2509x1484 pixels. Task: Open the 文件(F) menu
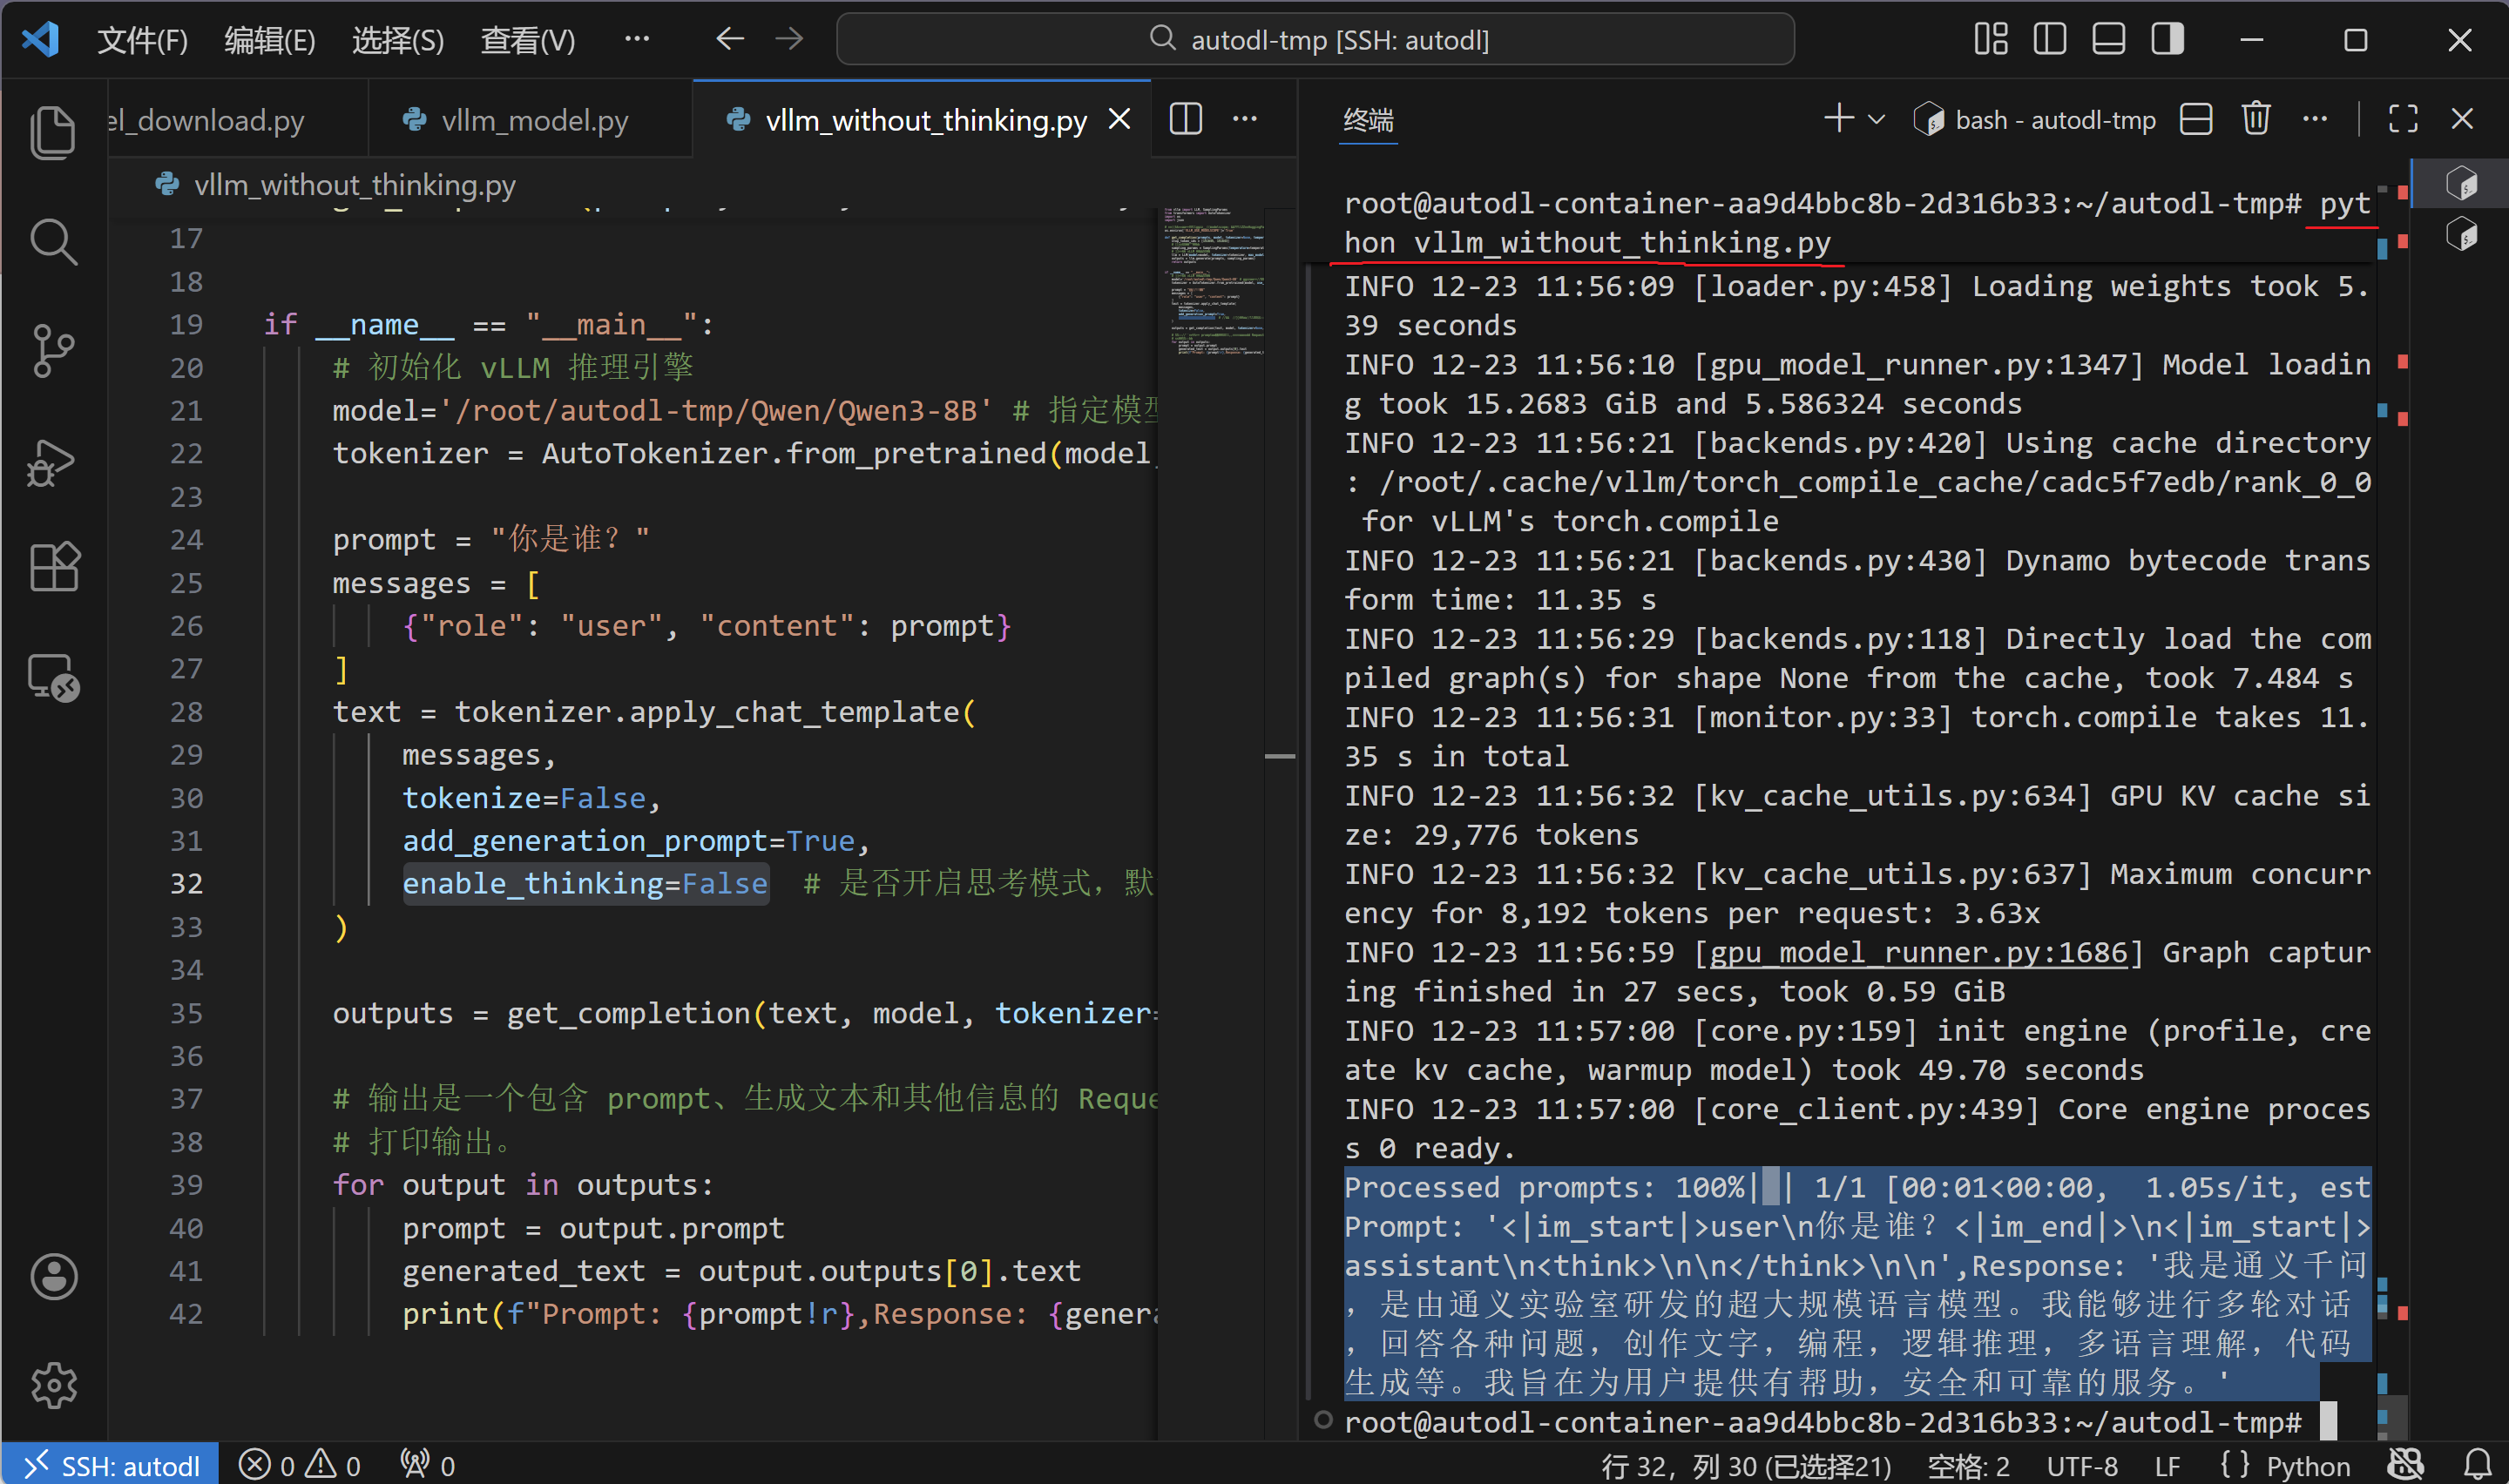click(x=142, y=40)
